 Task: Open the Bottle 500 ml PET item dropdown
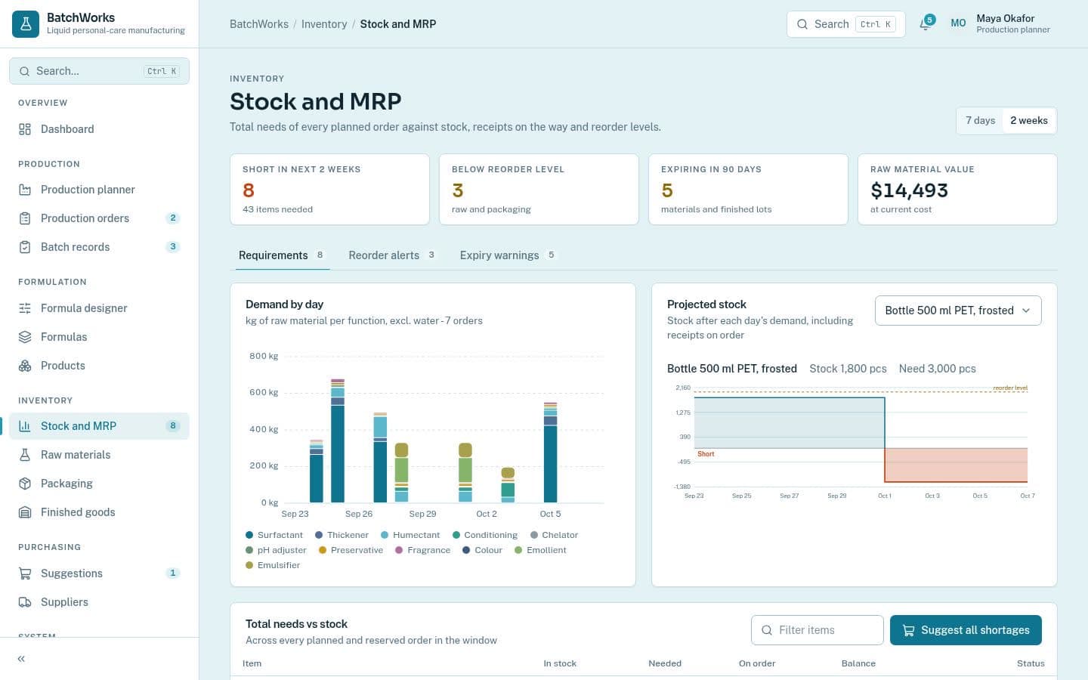click(958, 311)
